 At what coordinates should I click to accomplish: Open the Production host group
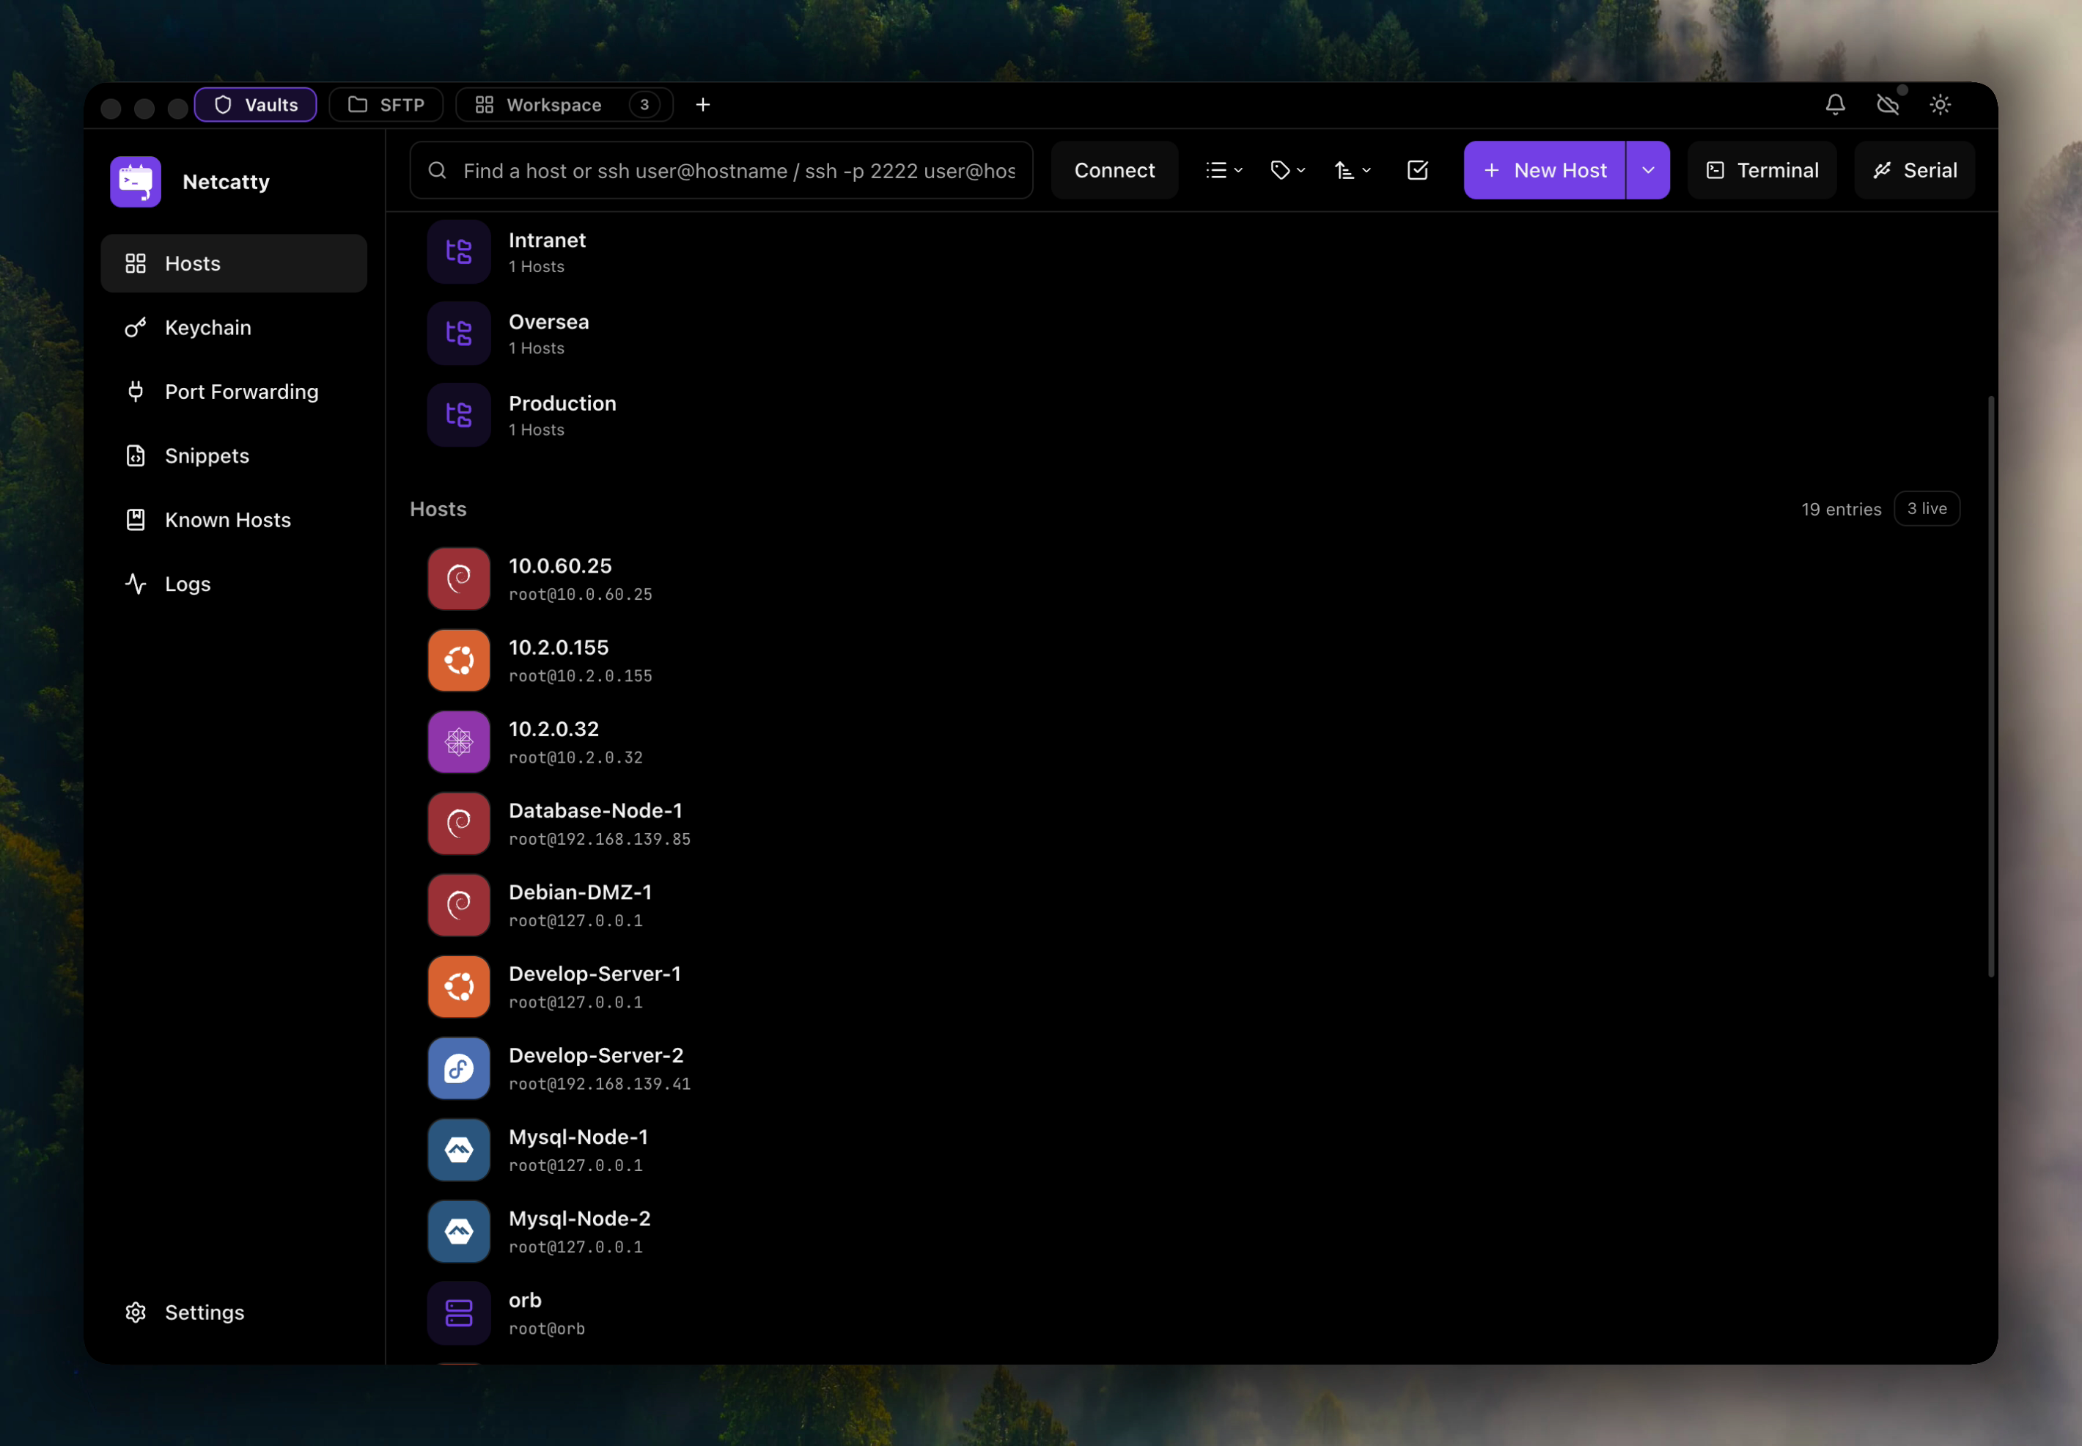pos(562,415)
